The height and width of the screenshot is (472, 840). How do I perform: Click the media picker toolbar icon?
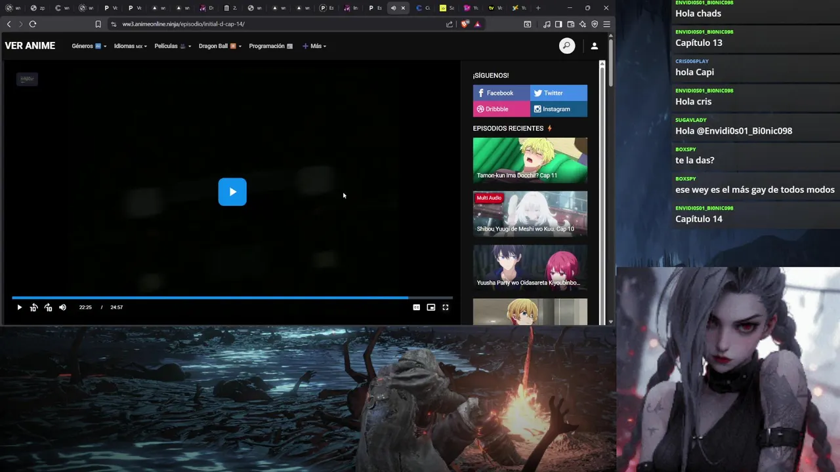point(528,24)
